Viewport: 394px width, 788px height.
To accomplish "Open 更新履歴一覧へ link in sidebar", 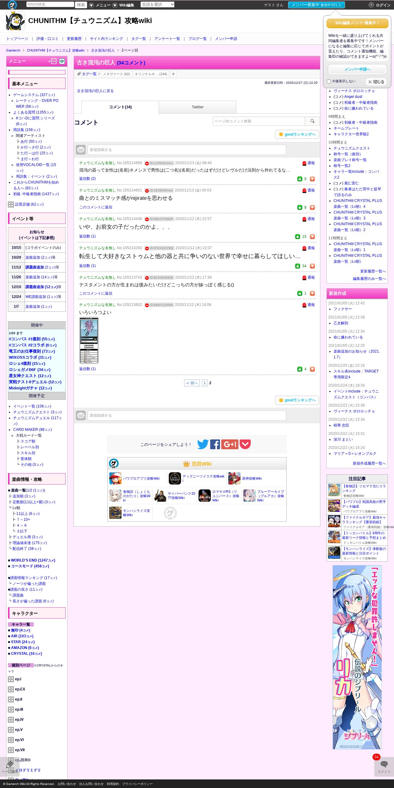I will pos(373,271).
